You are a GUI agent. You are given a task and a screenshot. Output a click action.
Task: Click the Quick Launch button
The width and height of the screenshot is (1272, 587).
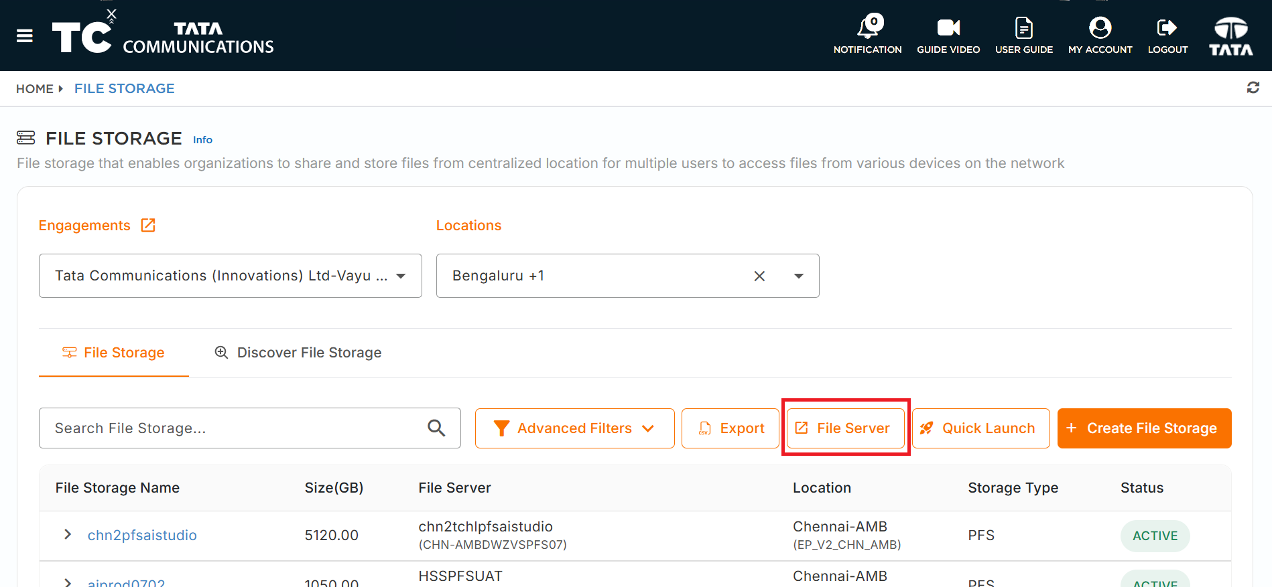pyautogui.click(x=980, y=428)
